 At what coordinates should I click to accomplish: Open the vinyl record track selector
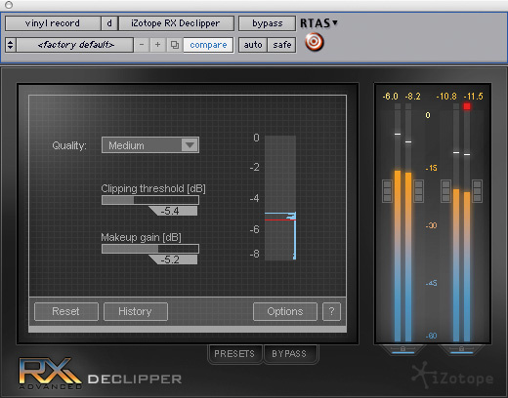tap(53, 23)
